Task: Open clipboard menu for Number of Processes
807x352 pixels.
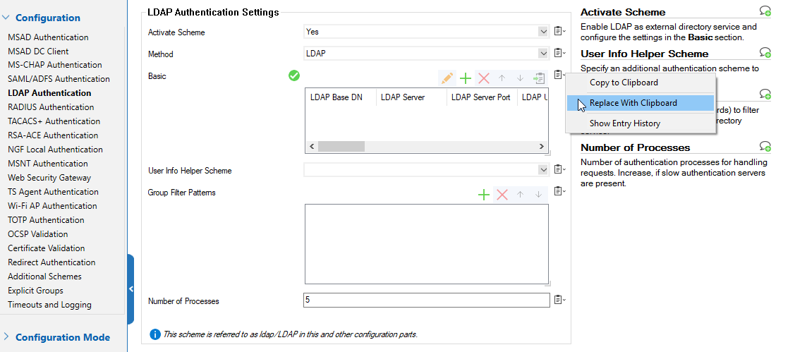Action: (559, 300)
